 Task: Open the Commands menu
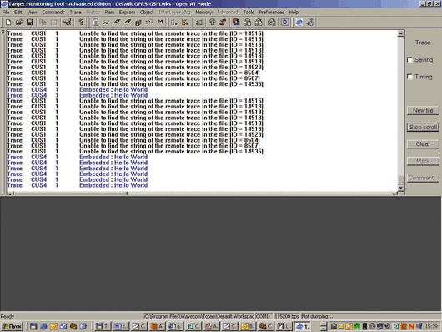[53, 13]
